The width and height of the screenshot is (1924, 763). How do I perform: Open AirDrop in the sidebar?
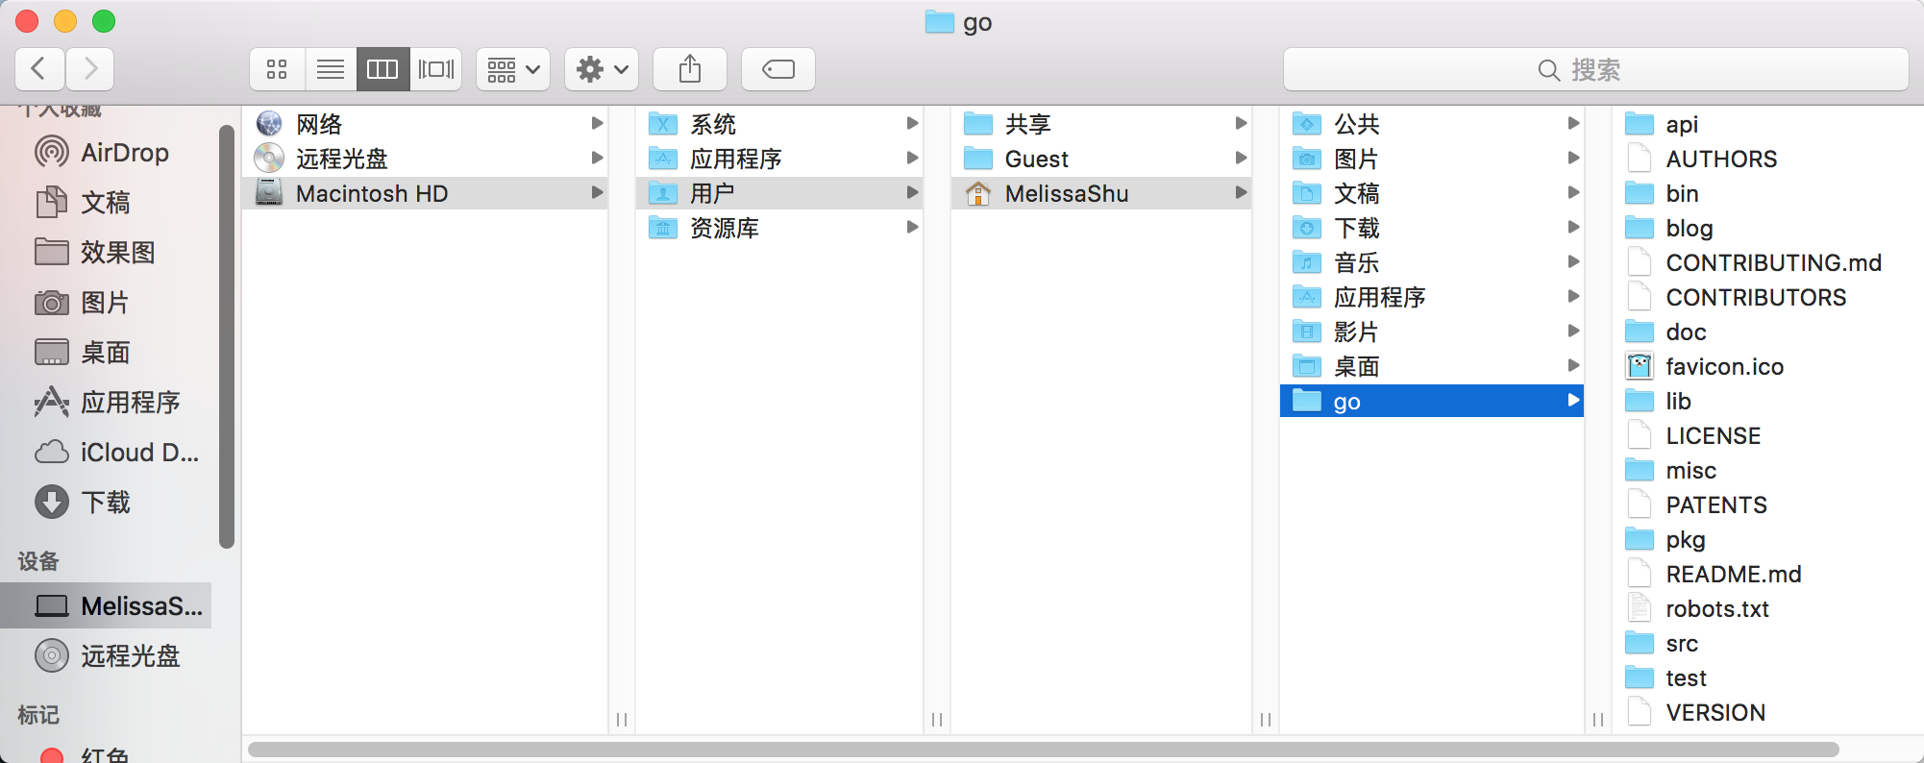(x=106, y=152)
